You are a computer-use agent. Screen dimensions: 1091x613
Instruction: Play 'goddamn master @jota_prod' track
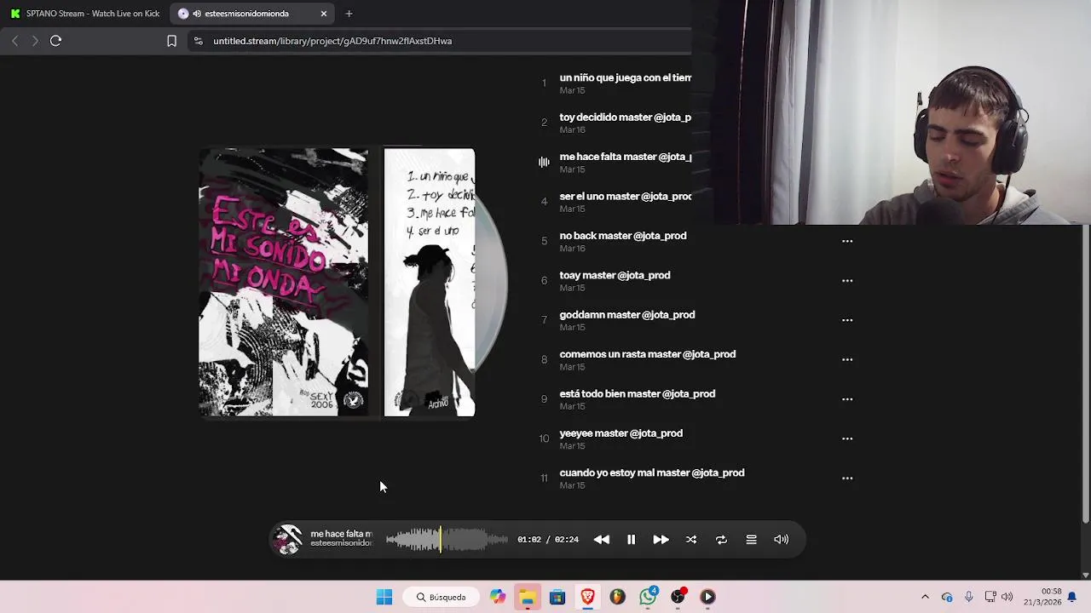coord(627,315)
